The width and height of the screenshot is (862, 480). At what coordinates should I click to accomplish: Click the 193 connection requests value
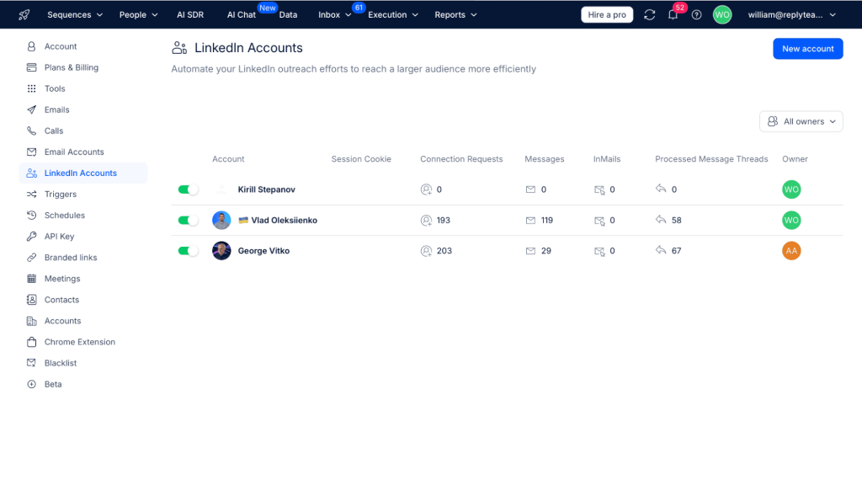443,220
